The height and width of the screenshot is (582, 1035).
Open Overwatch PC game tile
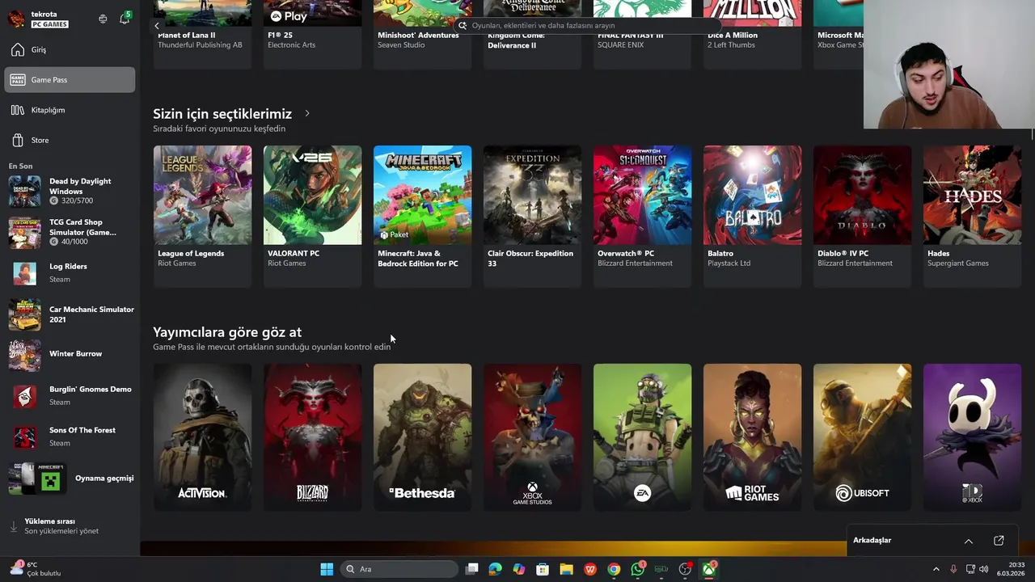[642, 216]
